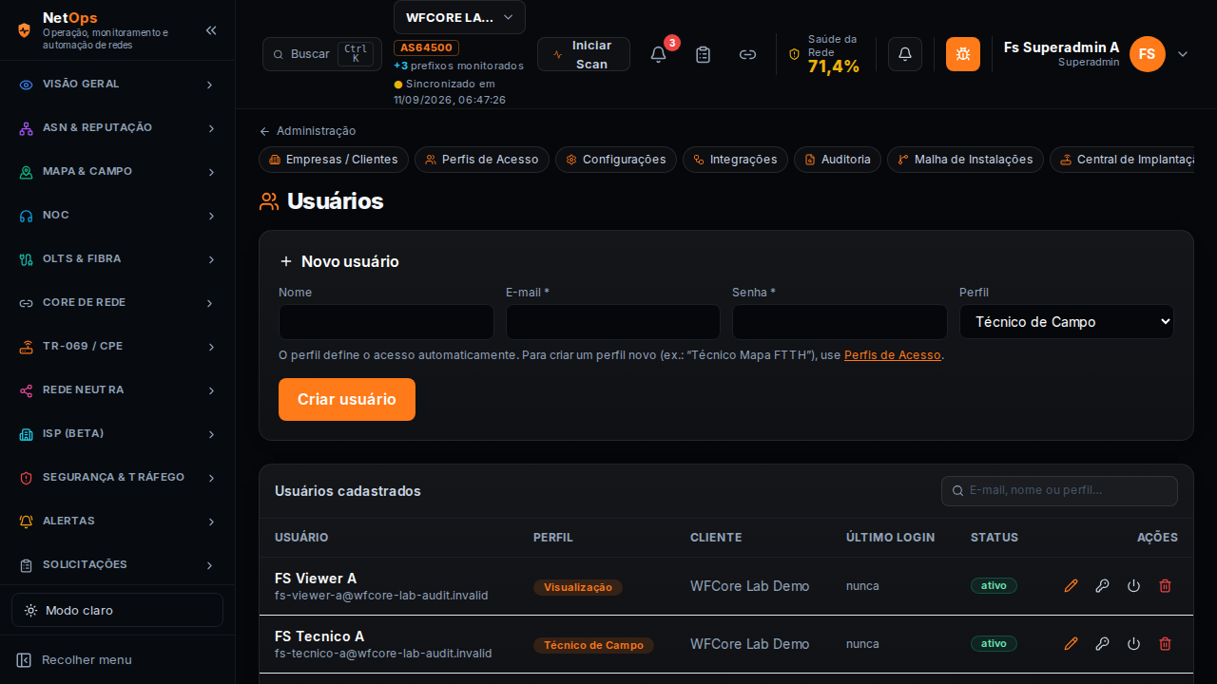The width and height of the screenshot is (1217, 684).
Task: Toggle Modo claro light mode
Action: (x=117, y=610)
